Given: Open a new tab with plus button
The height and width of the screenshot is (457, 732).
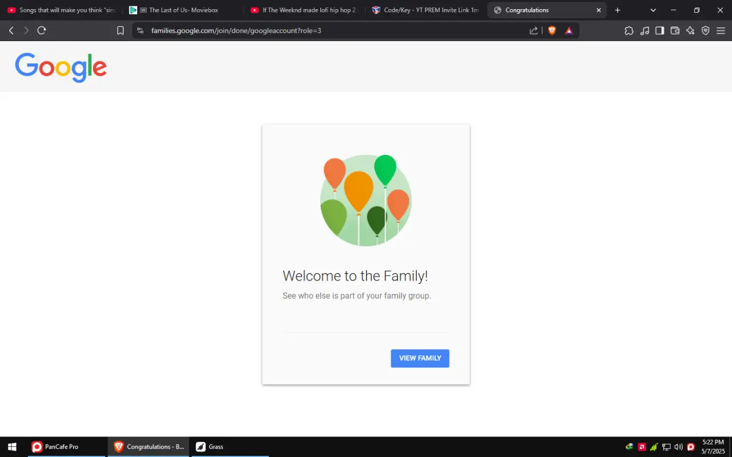Looking at the screenshot, I should [618, 10].
